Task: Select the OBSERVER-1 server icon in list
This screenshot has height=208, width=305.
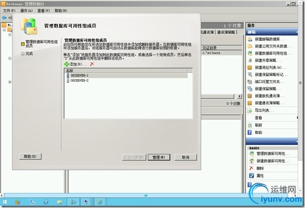Action: [68, 75]
